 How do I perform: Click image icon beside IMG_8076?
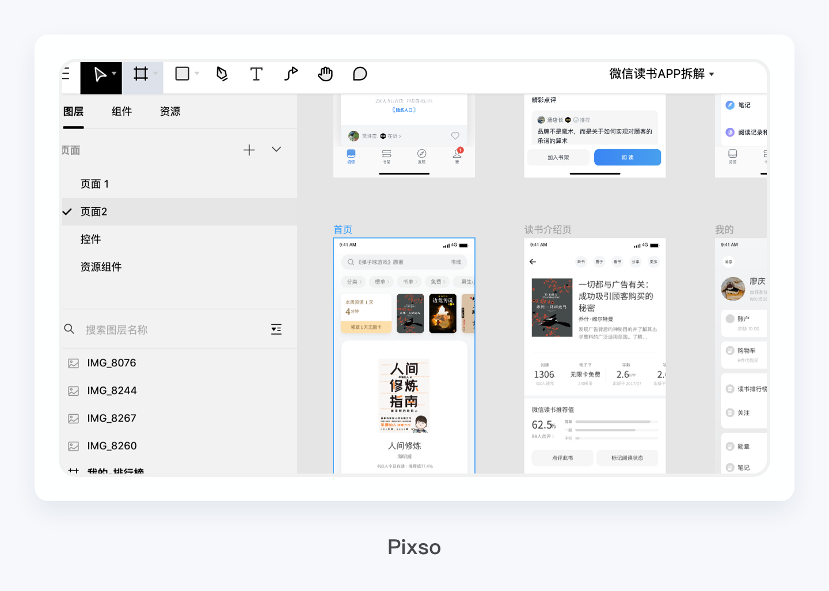point(74,363)
